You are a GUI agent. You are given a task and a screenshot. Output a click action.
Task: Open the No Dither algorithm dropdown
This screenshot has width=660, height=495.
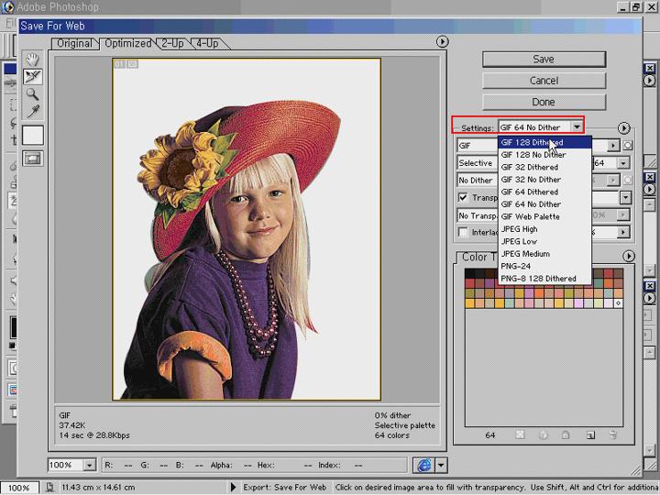click(478, 181)
